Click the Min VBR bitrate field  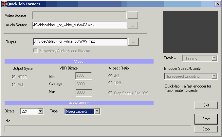pos(84,76)
